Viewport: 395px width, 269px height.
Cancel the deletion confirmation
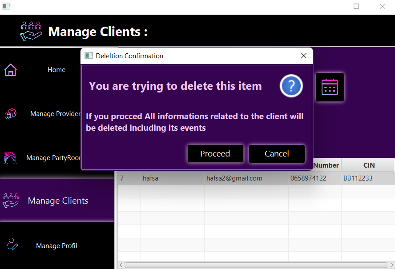point(277,154)
